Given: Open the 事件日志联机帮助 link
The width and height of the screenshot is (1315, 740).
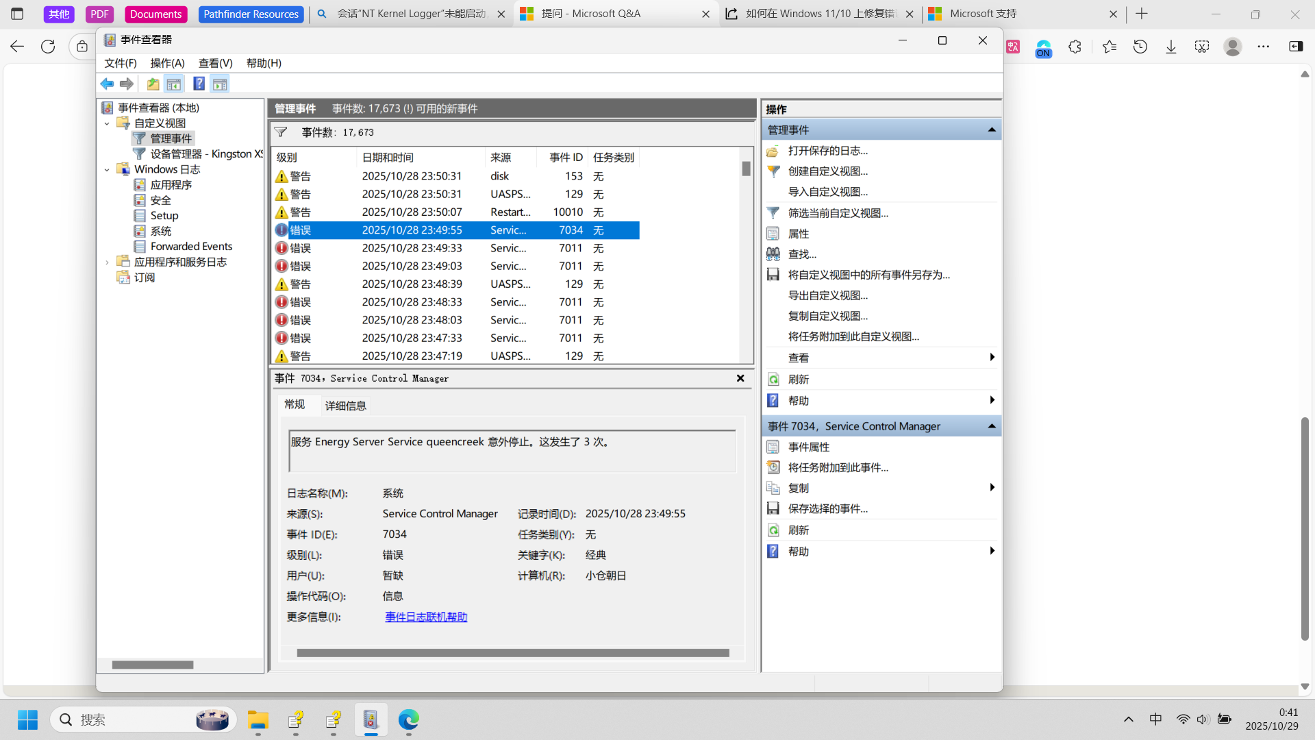Looking at the screenshot, I should click(426, 617).
